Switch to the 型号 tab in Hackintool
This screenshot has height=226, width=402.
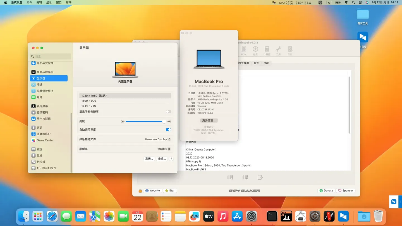[256, 63]
